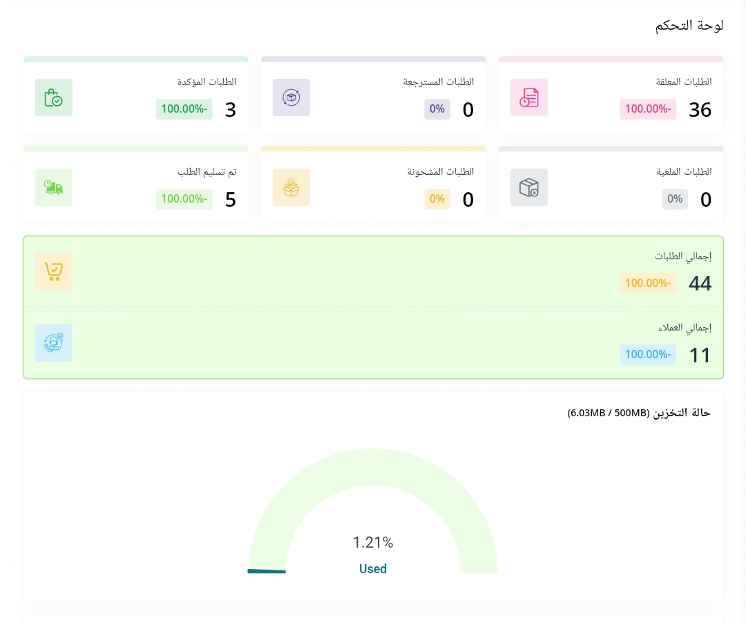Click the green delivery truck icon
This screenshot has width=746, height=623.
pos(53,187)
